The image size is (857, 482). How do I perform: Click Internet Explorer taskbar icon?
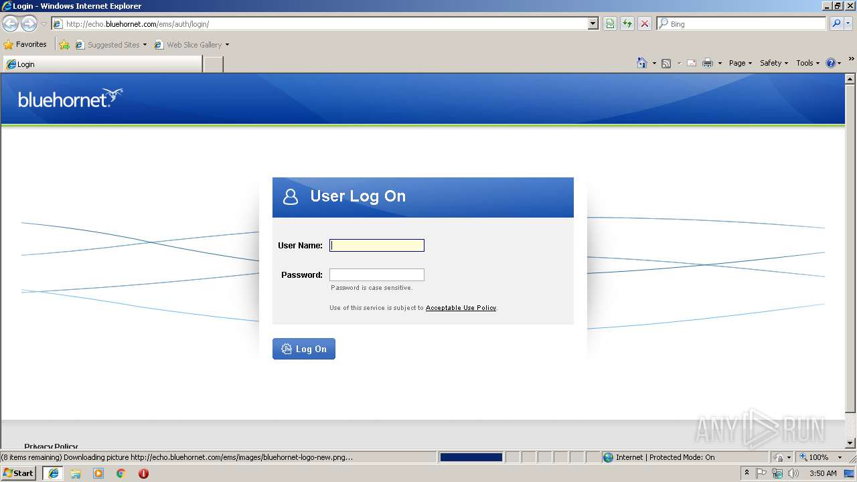pyautogui.click(x=53, y=473)
